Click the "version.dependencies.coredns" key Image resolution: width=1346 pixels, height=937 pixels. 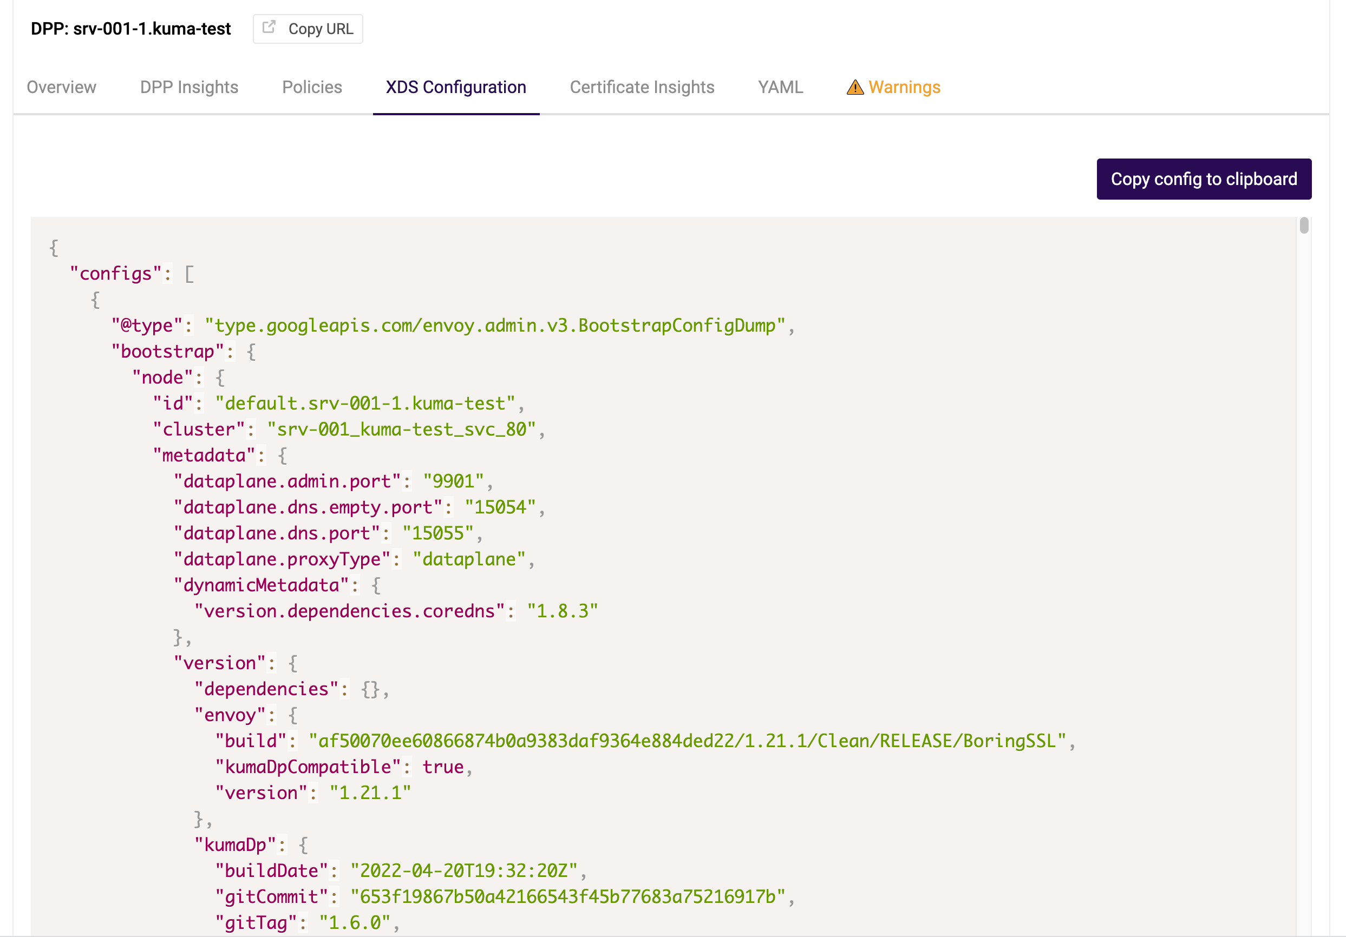click(349, 611)
